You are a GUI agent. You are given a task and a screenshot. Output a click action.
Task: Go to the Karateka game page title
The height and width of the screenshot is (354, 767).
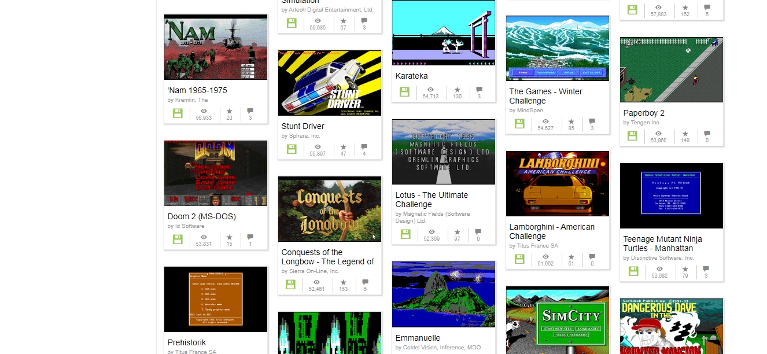pos(412,76)
